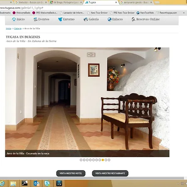Open Internet Explorer from the taskbar
This screenshot has height=187, width=187.
pyautogui.click(x=2, y=183)
